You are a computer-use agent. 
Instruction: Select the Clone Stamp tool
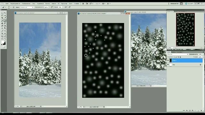pyautogui.click(x=2, y=23)
